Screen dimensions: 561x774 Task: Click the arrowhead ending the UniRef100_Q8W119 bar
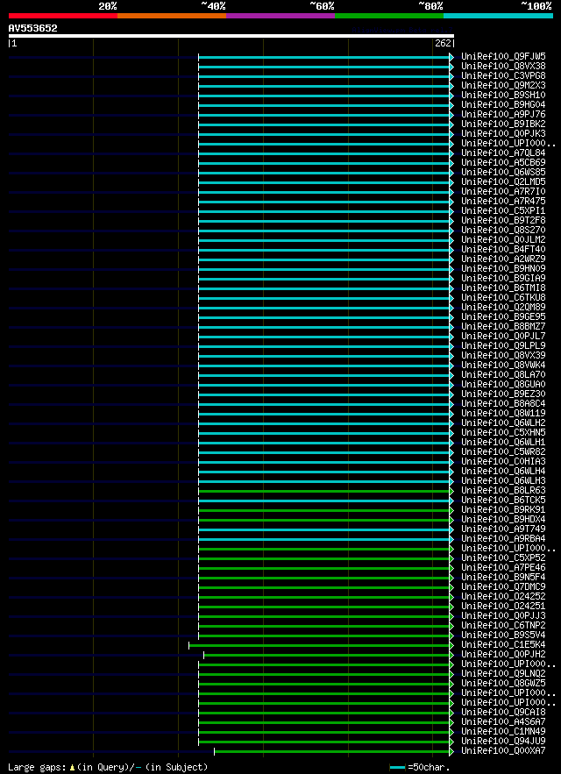(x=451, y=414)
